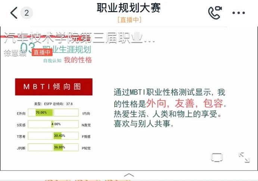Click the line 热爱生活、人类和物上的享受
258x181 pixels.
point(168,114)
